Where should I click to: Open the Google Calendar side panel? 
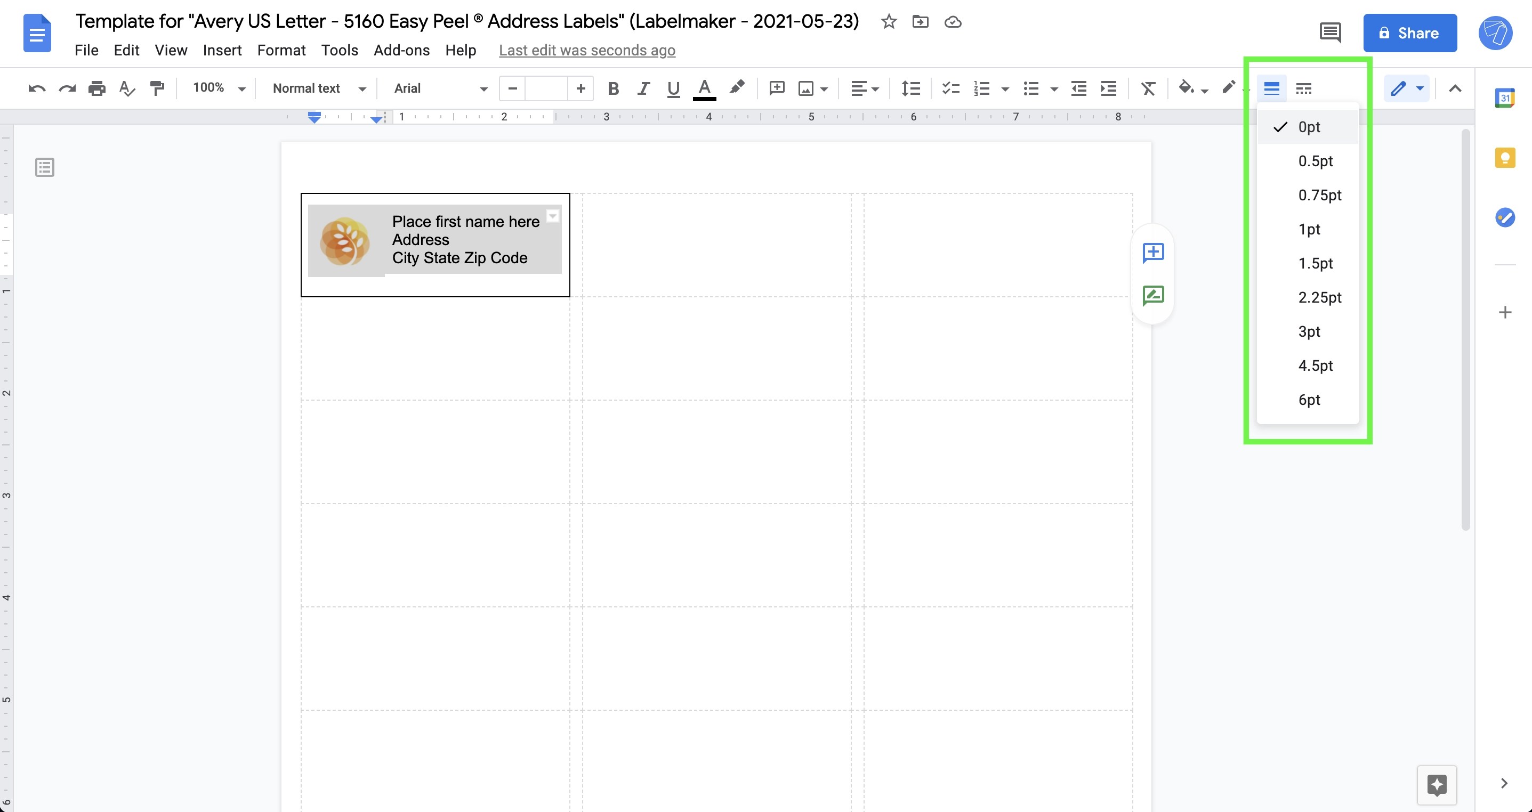pos(1506,97)
